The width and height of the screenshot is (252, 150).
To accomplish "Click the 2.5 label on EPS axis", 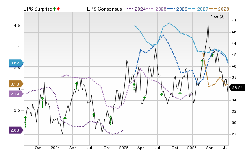I will [x=17, y=110].
